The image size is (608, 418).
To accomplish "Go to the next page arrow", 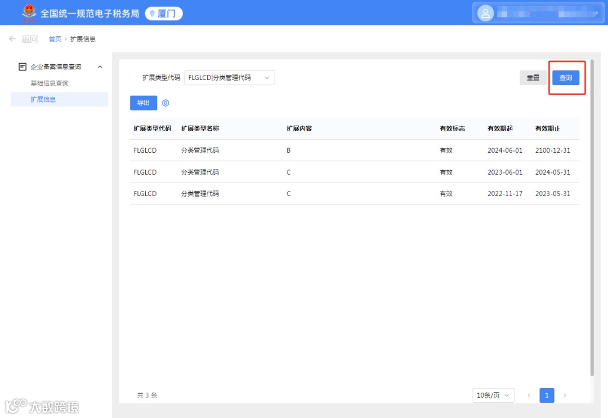I will coord(565,395).
